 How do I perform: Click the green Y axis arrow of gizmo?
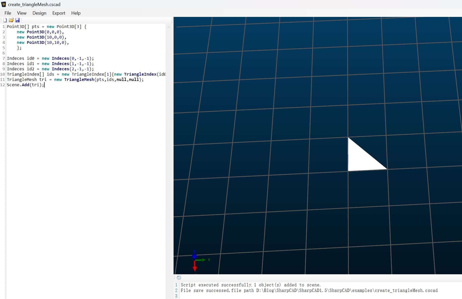point(201,260)
